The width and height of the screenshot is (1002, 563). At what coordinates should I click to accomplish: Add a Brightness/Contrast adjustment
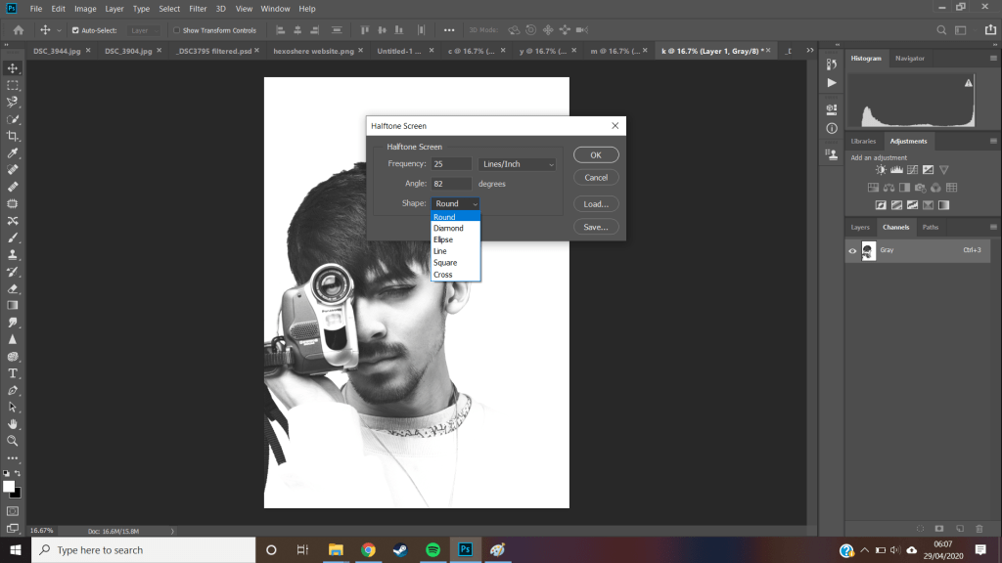pos(881,170)
